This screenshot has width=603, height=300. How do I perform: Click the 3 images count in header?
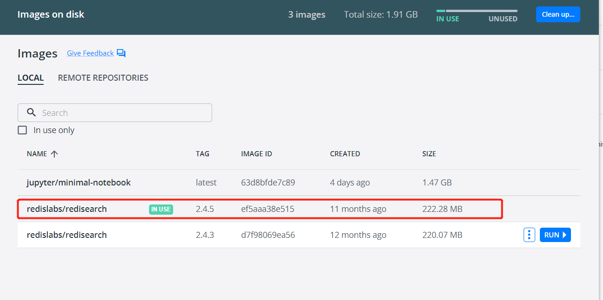[306, 14]
